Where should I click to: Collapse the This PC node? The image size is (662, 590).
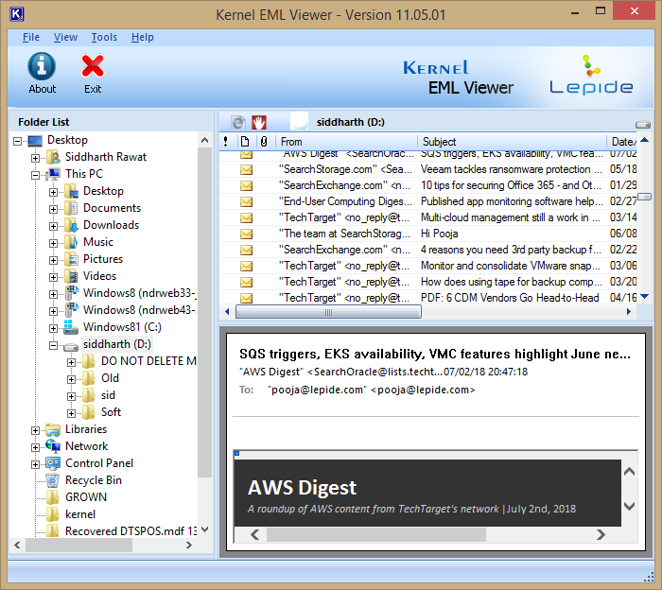pyautogui.click(x=36, y=175)
